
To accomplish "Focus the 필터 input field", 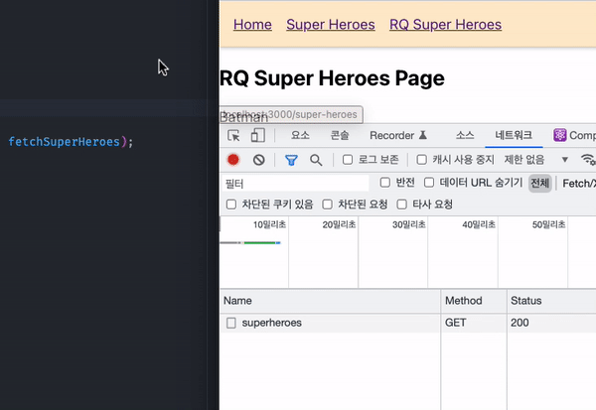I will coord(295,184).
